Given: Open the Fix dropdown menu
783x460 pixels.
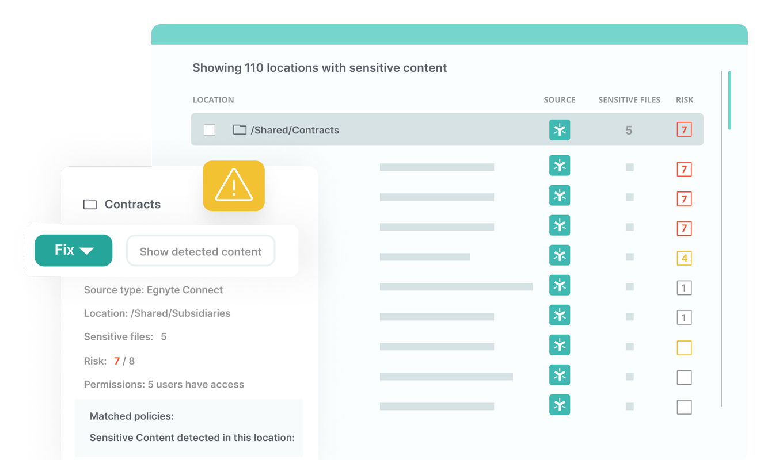Looking at the screenshot, I should pos(73,250).
